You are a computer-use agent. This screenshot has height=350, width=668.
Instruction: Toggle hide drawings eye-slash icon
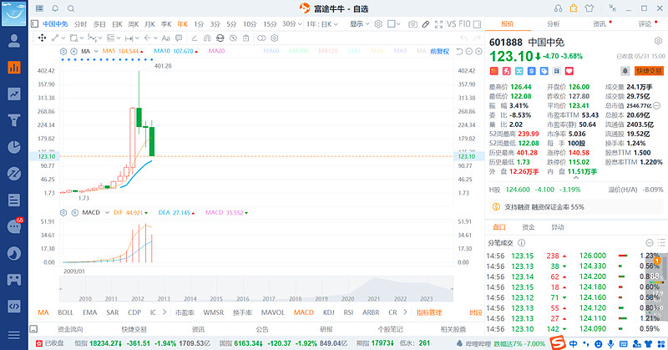pyautogui.click(x=233, y=38)
